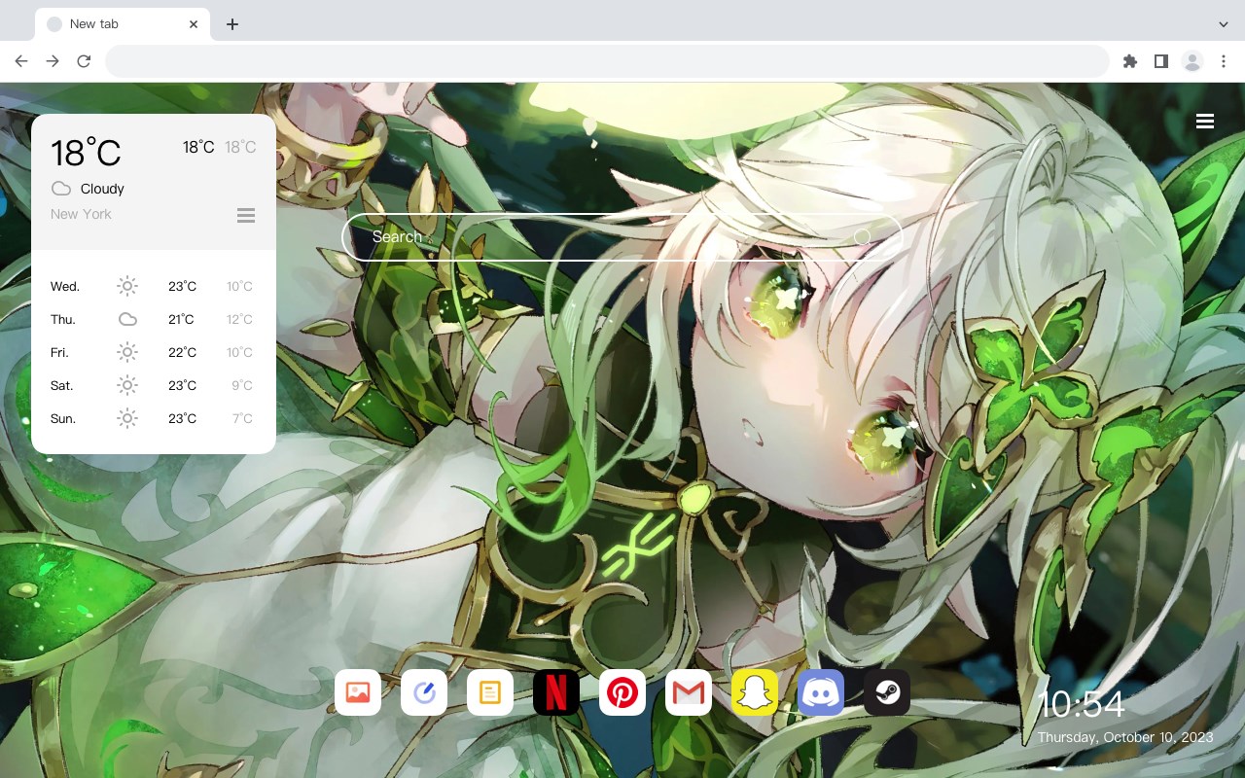
Task: Close the New tab tab
Action: point(194,24)
